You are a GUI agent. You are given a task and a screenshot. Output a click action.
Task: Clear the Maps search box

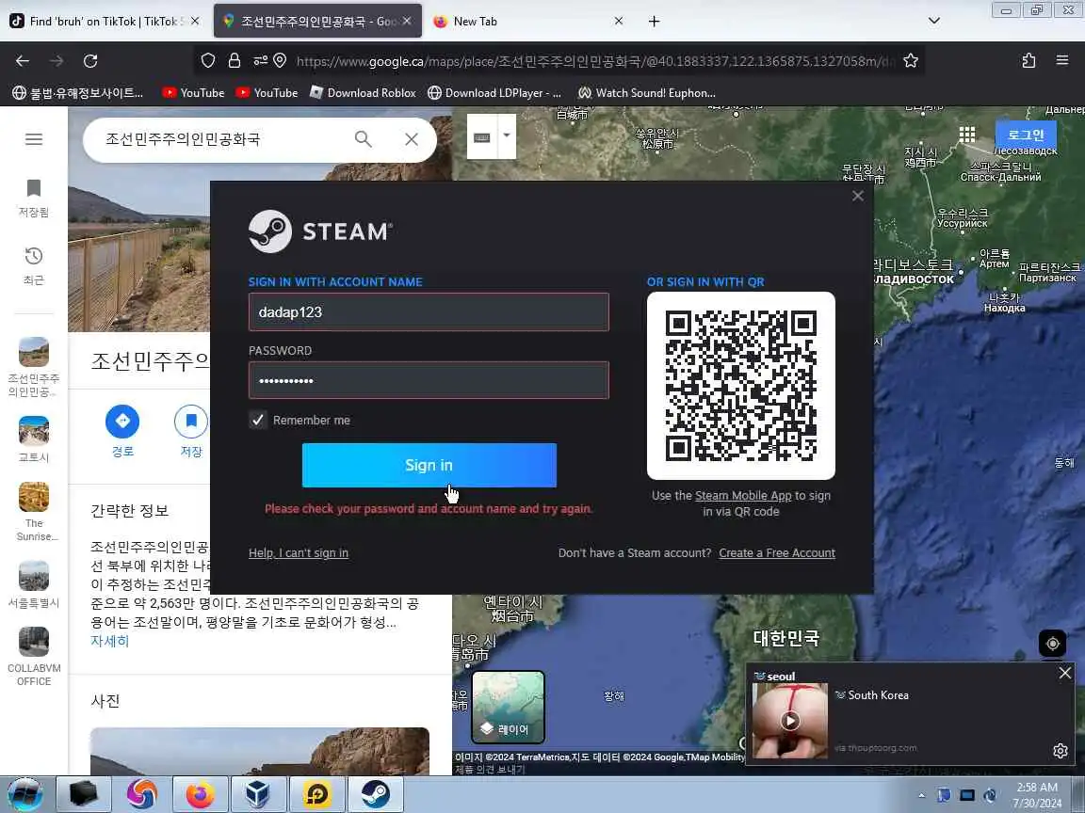point(412,139)
